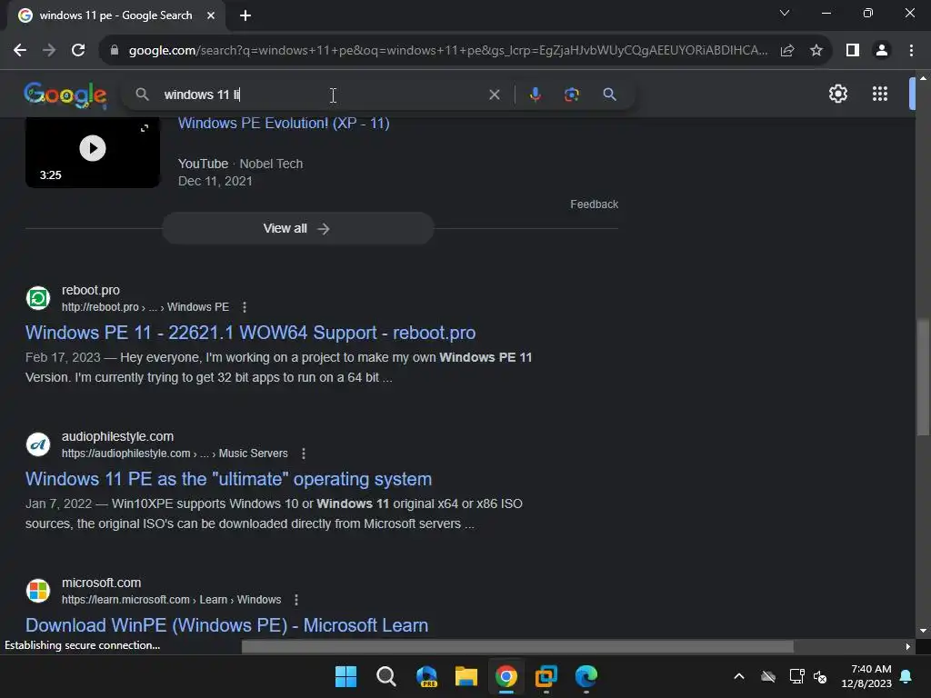The height and width of the screenshot is (698, 931).
Task: View site information via padlock icon
Action: [x=115, y=51]
